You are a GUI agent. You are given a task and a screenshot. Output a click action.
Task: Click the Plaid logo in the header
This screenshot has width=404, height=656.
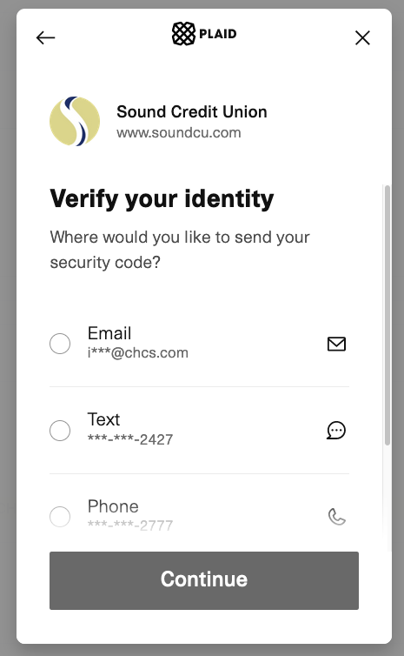pyautogui.click(x=204, y=33)
